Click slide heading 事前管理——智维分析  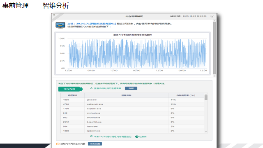click(36, 5)
